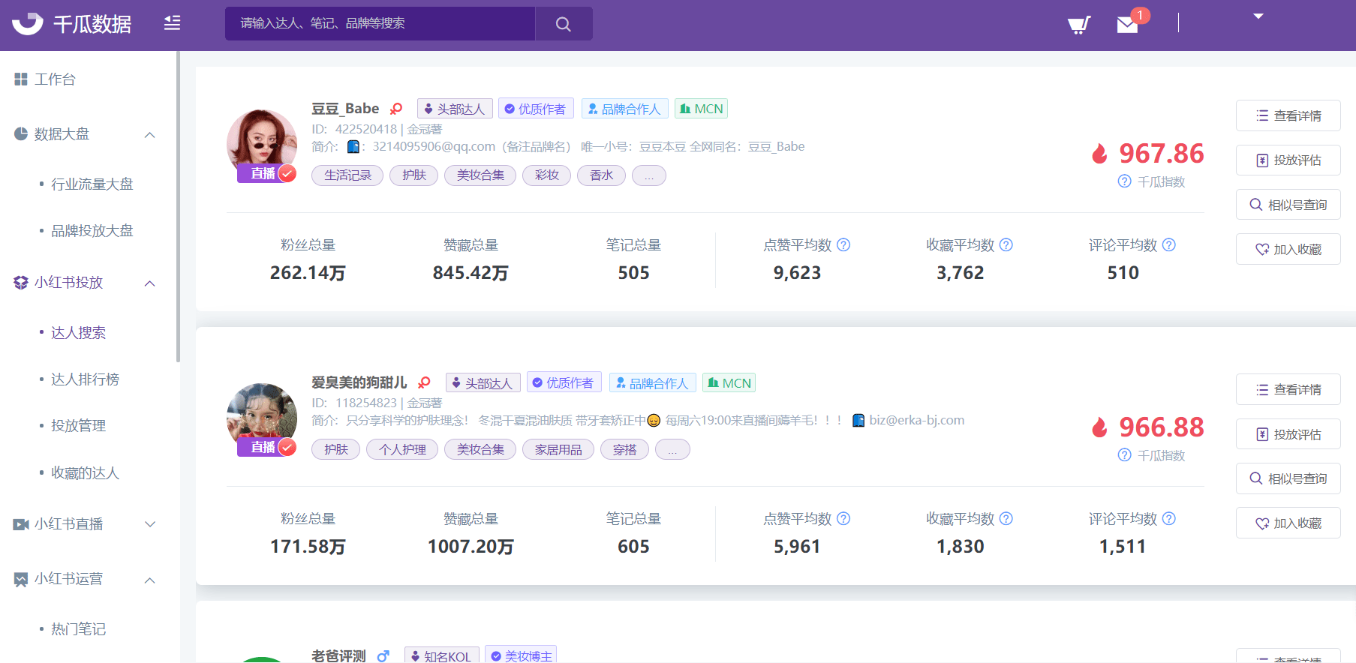Click help icon beside 千瓜指数 under 967.86

1124,181
